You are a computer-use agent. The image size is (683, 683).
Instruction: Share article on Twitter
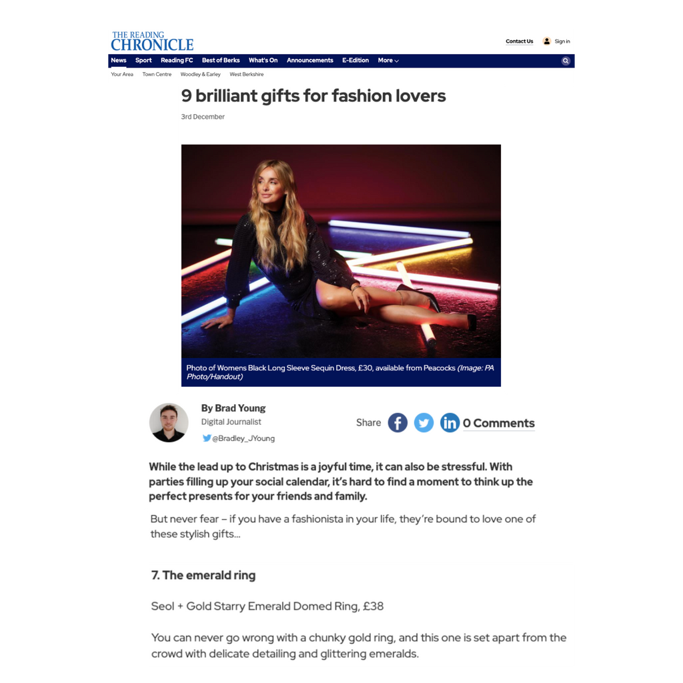click(424, 422)
